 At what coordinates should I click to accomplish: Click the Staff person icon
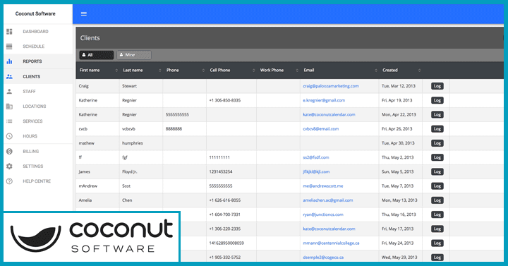pos(9,91)
